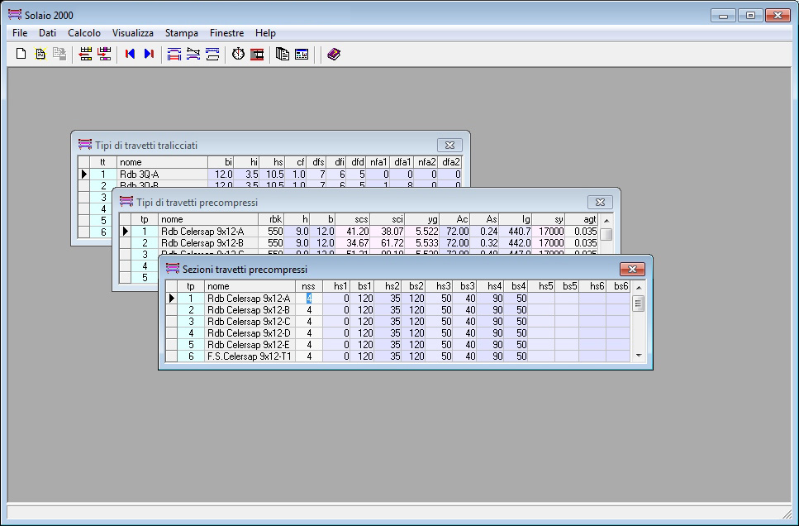Go to next record with blue right arrow
Viewport: 799px width, 526px height.
pyautogui.click(x=149, y=54)
